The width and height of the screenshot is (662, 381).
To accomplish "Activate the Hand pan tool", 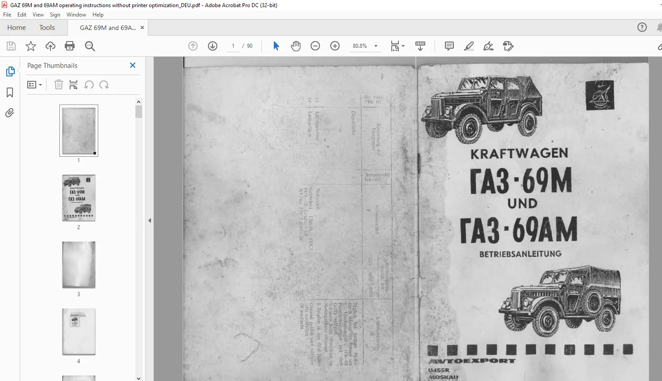I will click(x=296, y=46).
